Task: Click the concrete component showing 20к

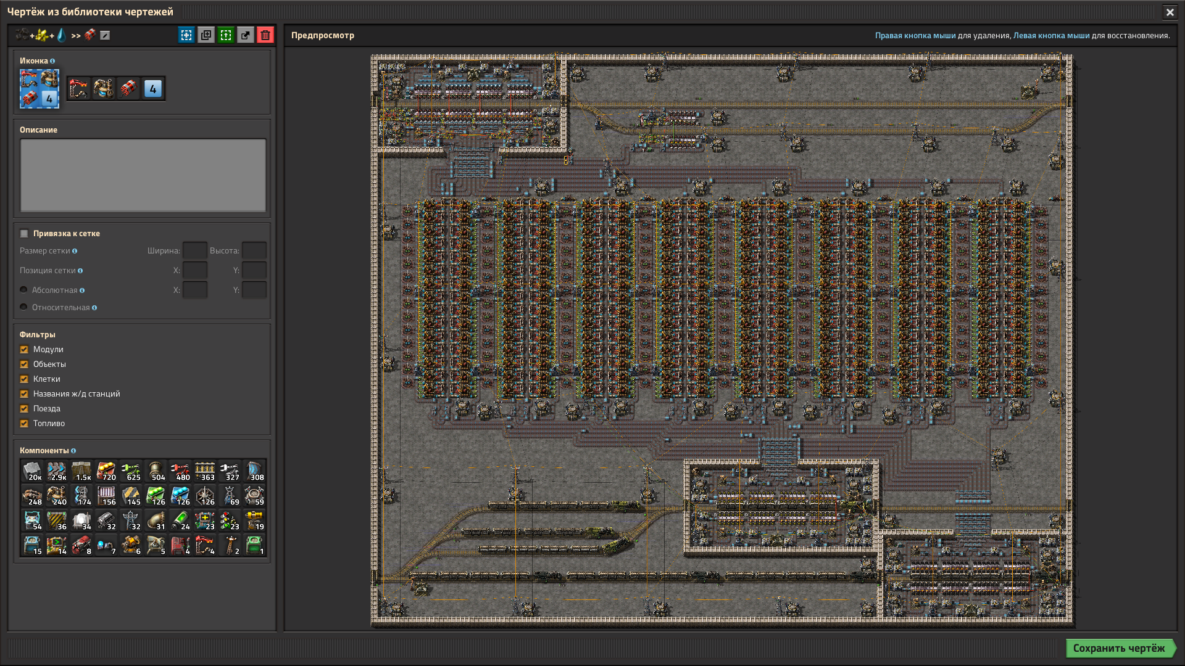Action: click(32, 471)
